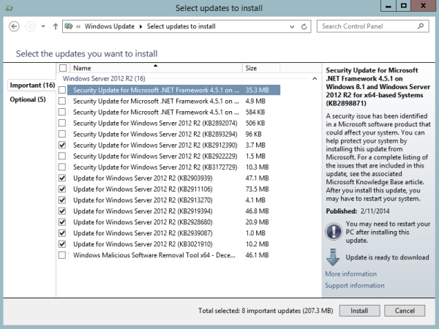Viewport: 439px width, 329px height.
Task: Switch to the Optional (5) tab
Action: (28, 99)
